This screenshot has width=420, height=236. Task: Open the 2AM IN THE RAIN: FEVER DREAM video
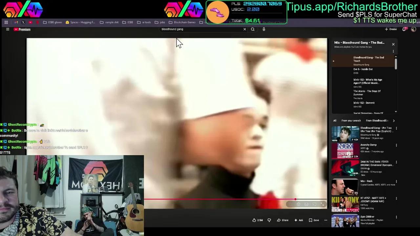pyautogui.click(x=345, y=168)
